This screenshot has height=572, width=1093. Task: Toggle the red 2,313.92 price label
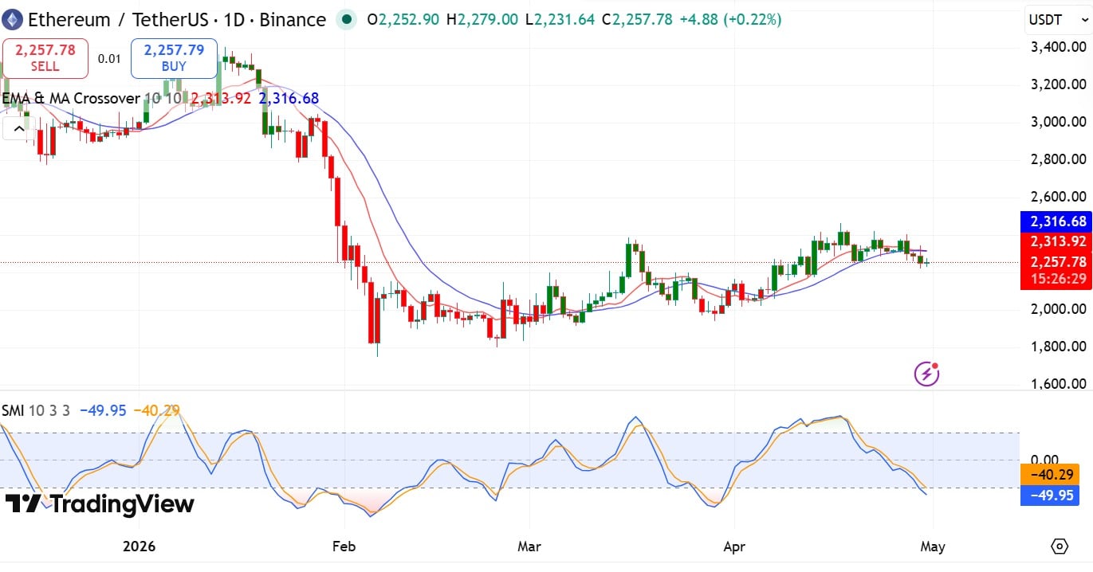[x=1056, y=241]
